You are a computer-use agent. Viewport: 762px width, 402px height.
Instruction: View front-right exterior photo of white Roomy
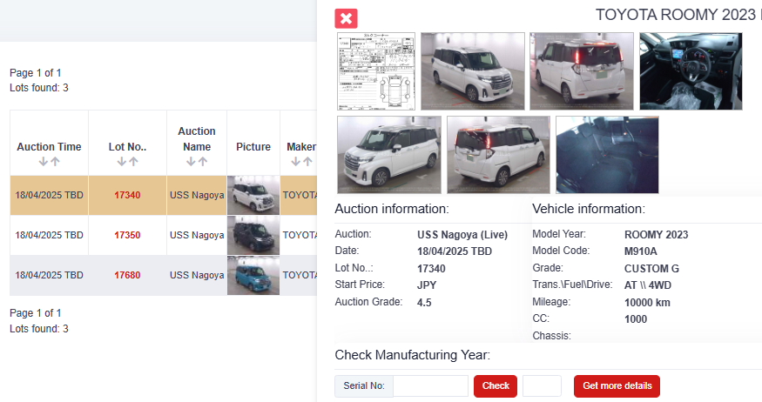coord(473,71)
